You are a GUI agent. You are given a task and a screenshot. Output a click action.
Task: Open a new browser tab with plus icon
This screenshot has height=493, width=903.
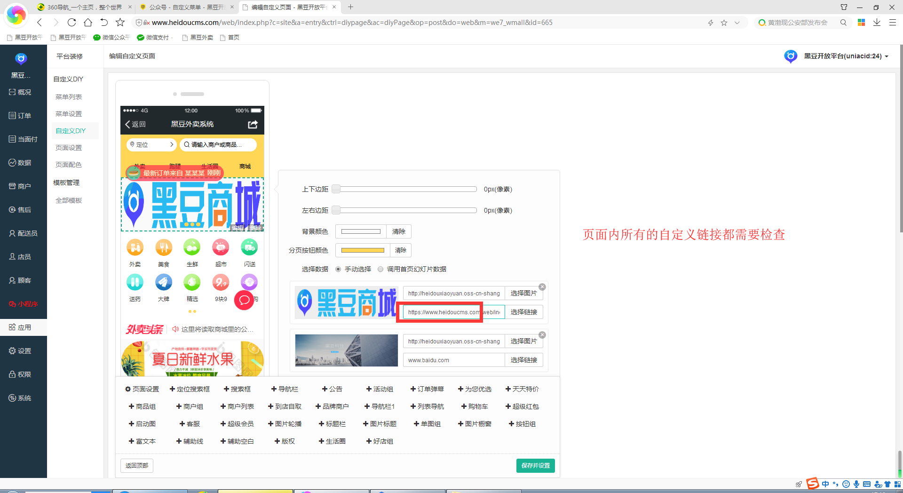coord(350,7)
